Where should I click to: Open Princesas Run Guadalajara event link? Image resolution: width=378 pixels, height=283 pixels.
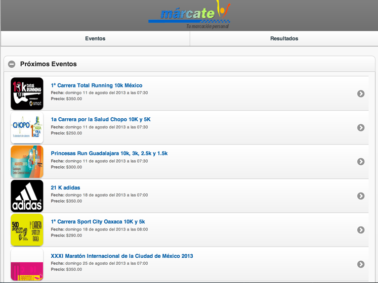(109, 154)
